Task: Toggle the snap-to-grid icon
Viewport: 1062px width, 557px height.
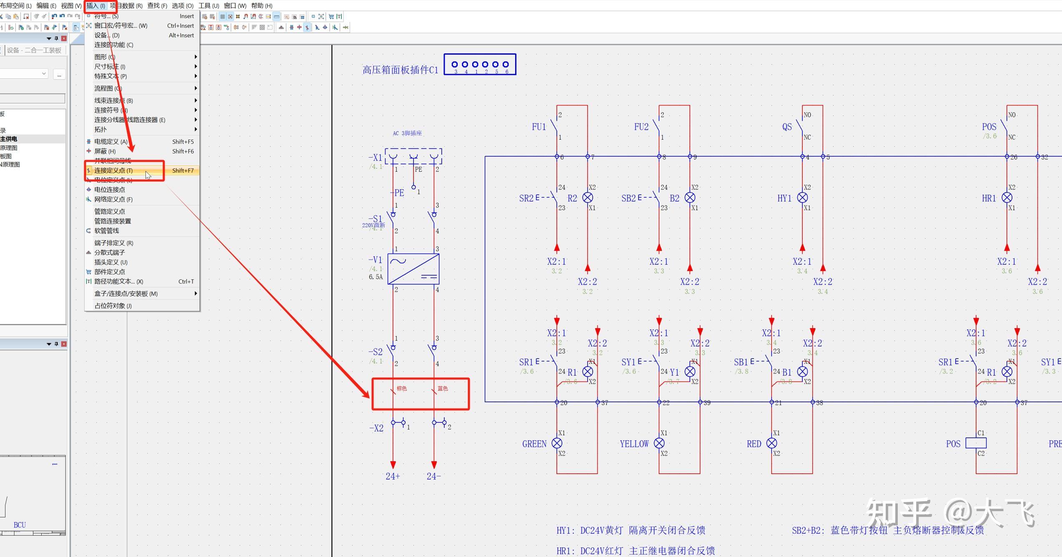Action: [x=230, y=17]
